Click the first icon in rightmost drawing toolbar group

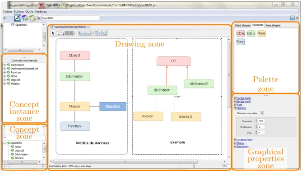(97, 33)
